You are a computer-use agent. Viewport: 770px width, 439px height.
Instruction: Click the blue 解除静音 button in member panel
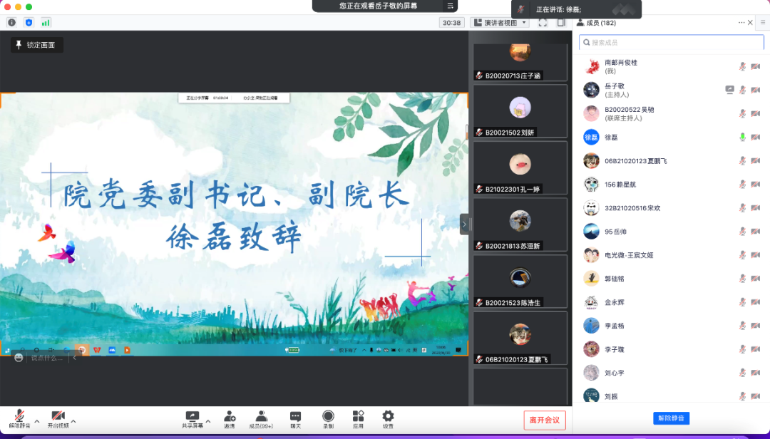pos(671,418)
